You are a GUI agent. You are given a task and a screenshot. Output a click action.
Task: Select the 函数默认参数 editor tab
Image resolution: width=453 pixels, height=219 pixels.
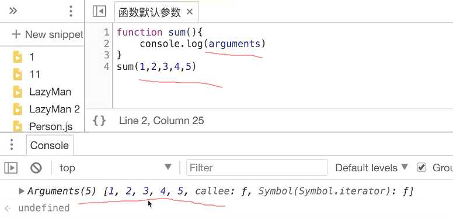pyautogui.click(x=149, y=12)
